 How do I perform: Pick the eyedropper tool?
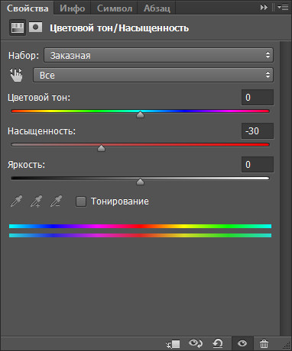[17, 201]
